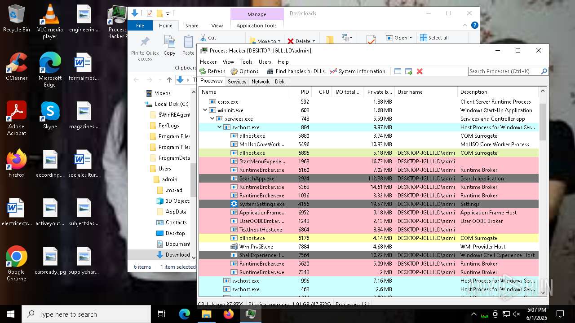Open the Tools menu in Process Hacker

(246, 62)
